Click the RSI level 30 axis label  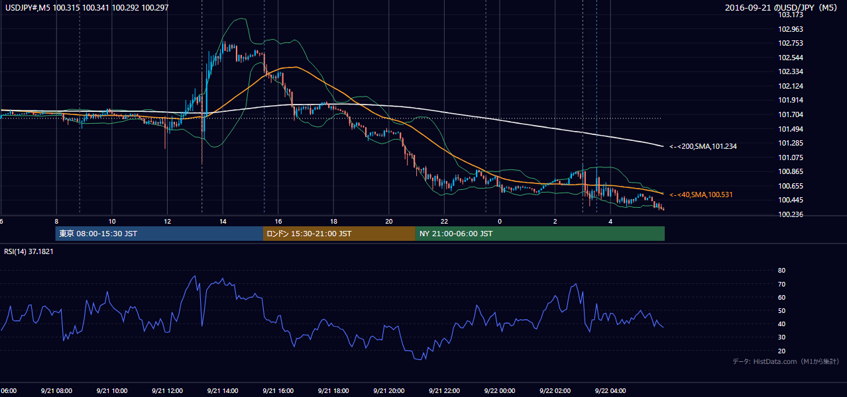[x=781, y=337]
